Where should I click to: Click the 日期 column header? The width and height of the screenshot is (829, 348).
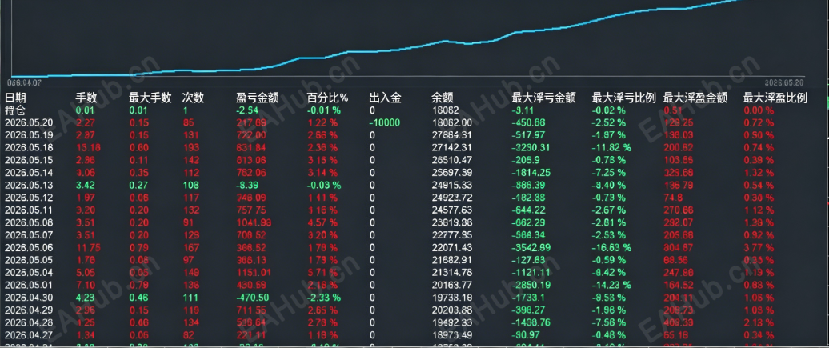[x=15, y=98]
